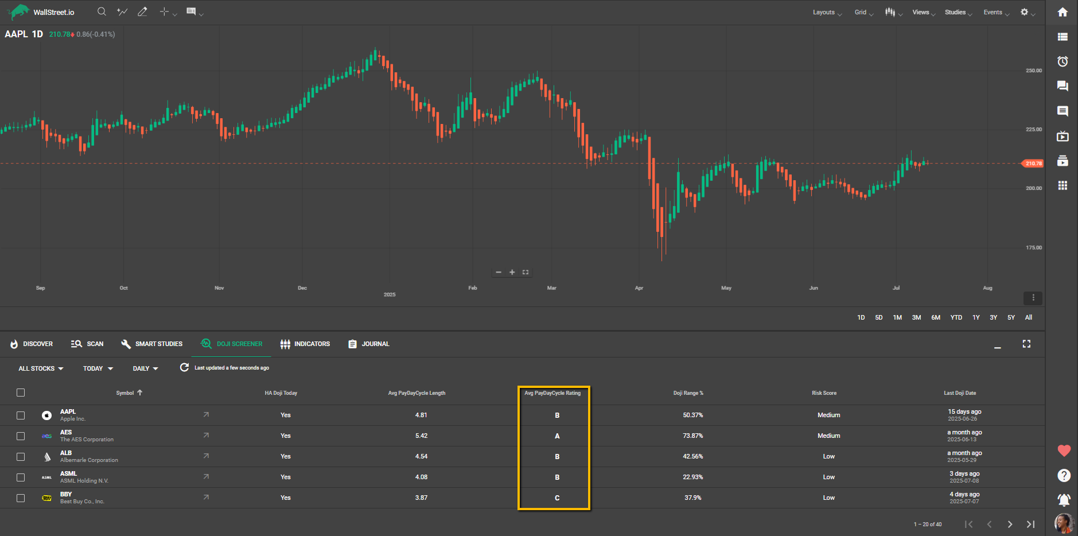Open BBY row chart arrow icon
Viewport: 1078px width, 536px height.
(x=206, y=497)
